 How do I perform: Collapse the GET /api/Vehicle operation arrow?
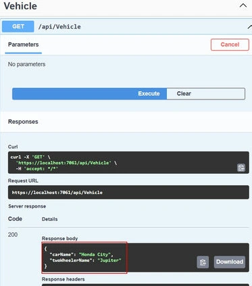249,27
